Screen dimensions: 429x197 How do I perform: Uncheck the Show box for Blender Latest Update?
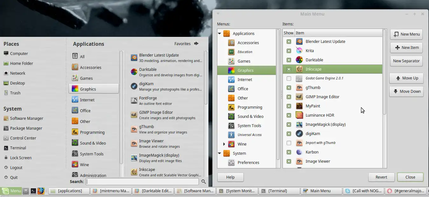click(x=289, y=42)
